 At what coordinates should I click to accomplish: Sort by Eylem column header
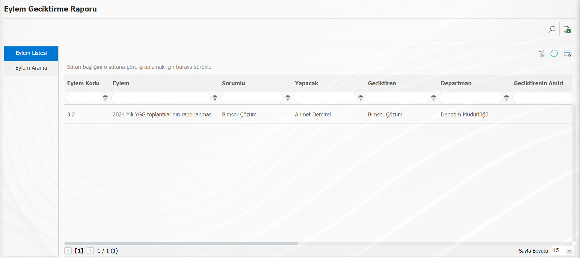click(x=121, y=83)
